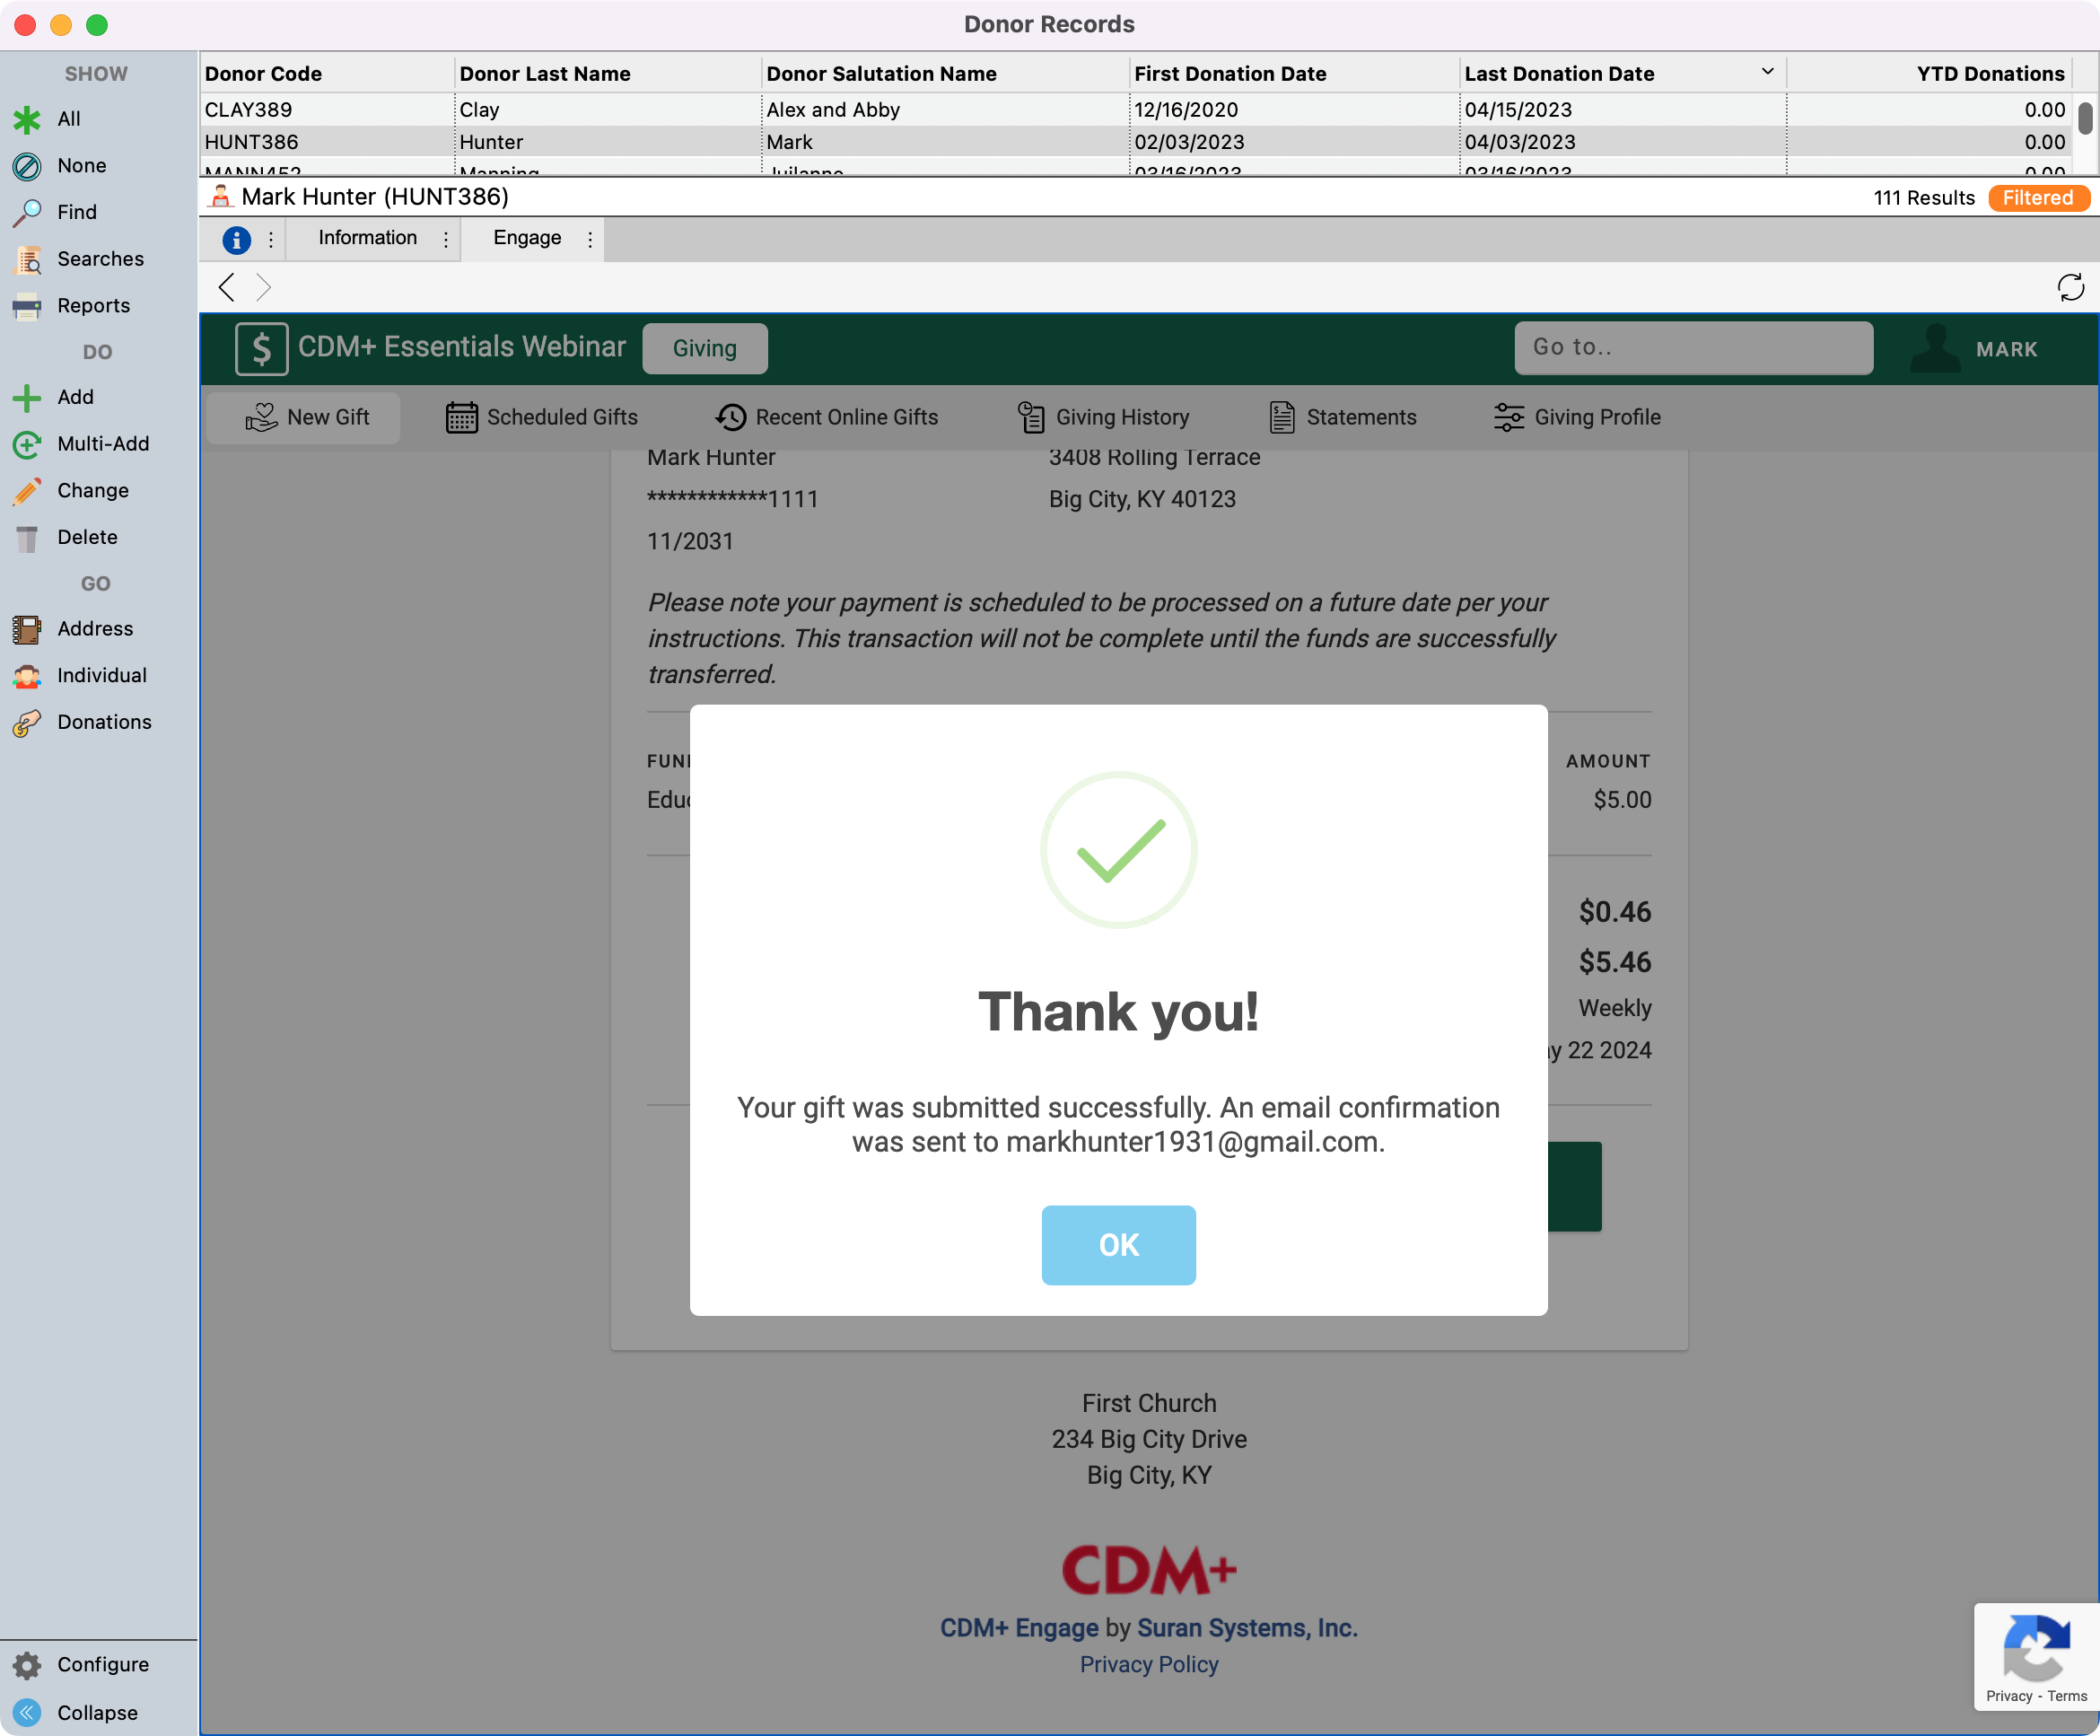Click the sort arrow on Last Donation Date column
Viewport: 2100px width, 1736px height.
[x=1767, y=72]
